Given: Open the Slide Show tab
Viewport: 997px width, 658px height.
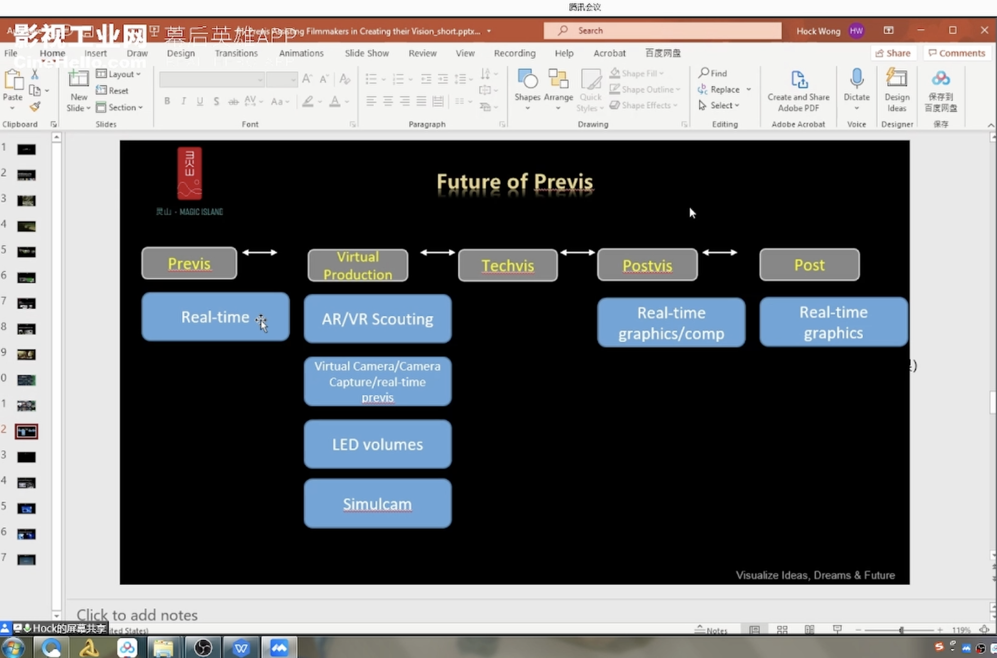Looking at the screenshot, I should 367,53.
